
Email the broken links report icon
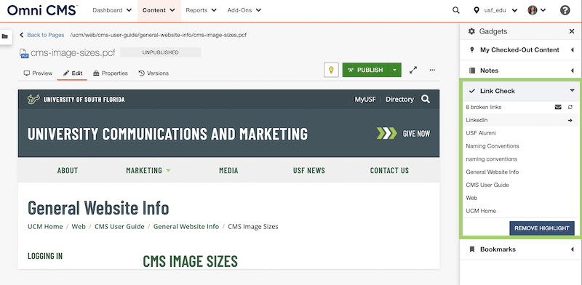point(558,108)
